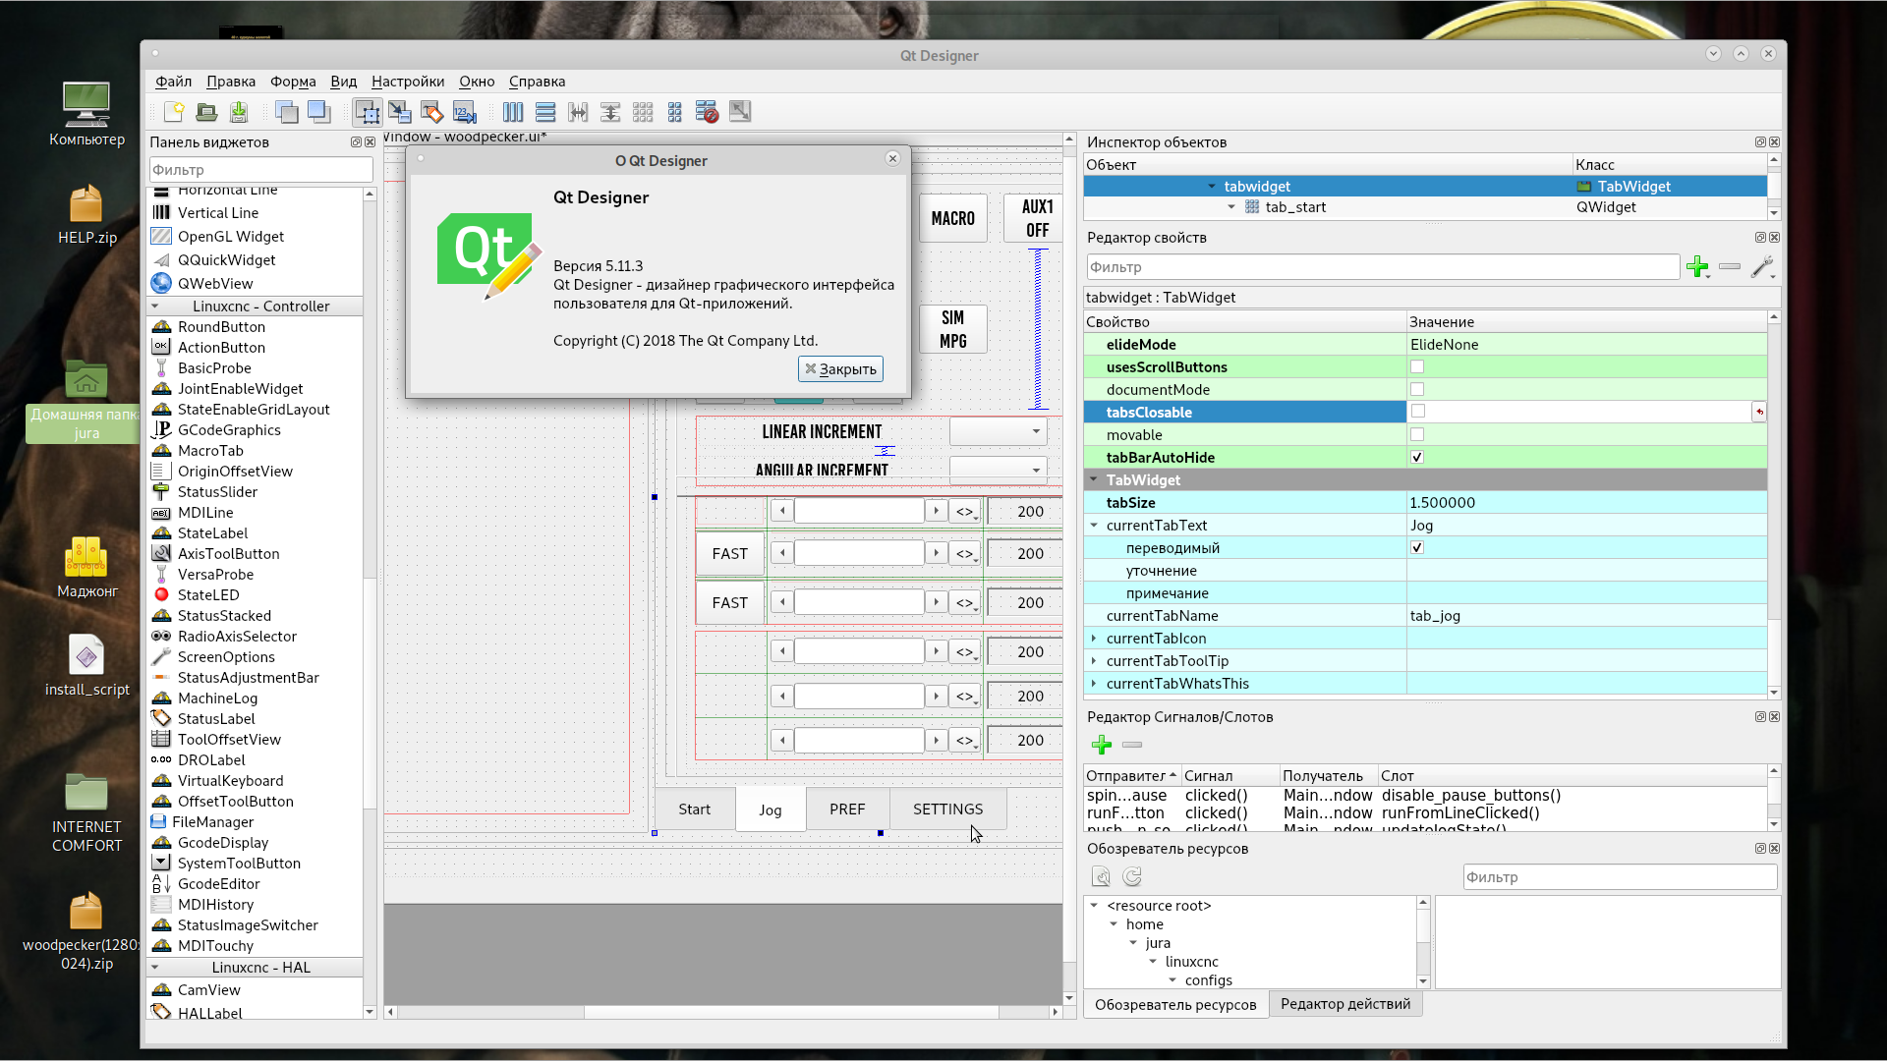Apply the Lay Out Horizontally icon

click(x=513, y=112)
